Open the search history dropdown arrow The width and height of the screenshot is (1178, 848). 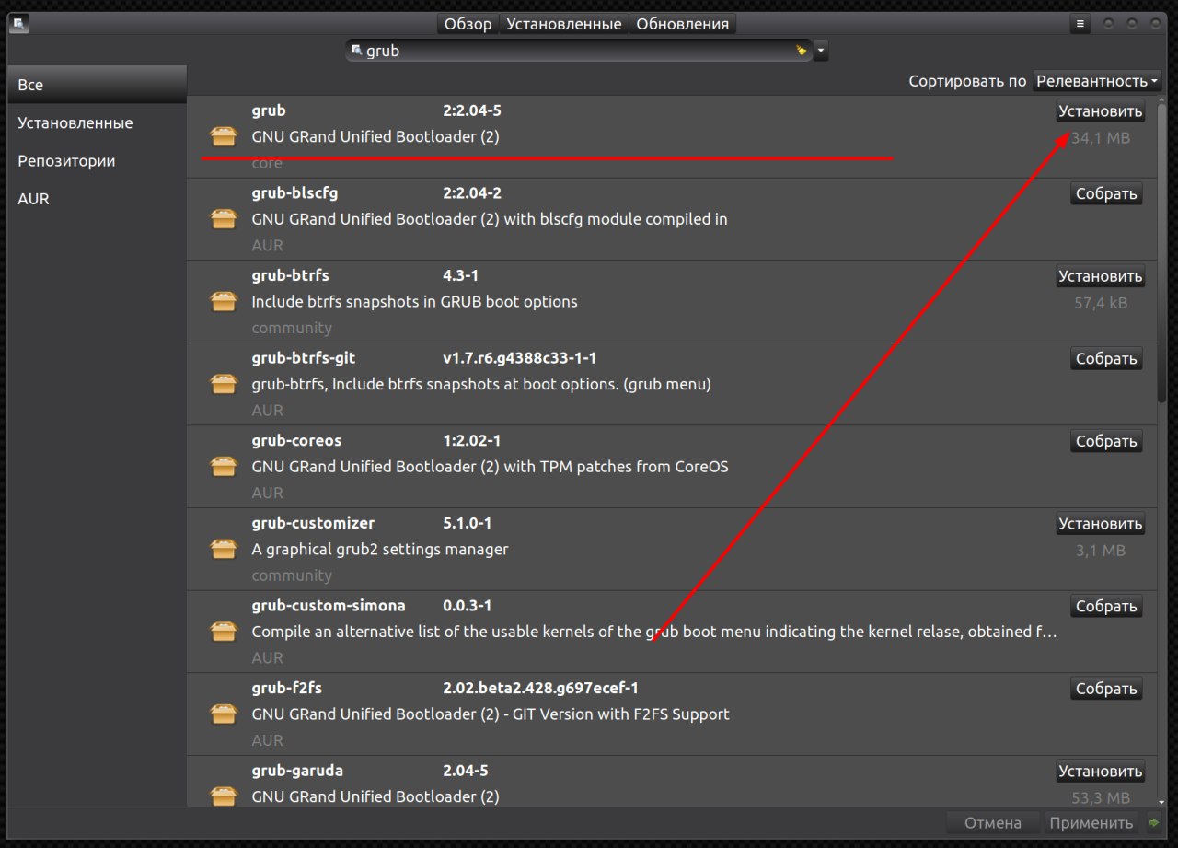[x=821, y=51]
